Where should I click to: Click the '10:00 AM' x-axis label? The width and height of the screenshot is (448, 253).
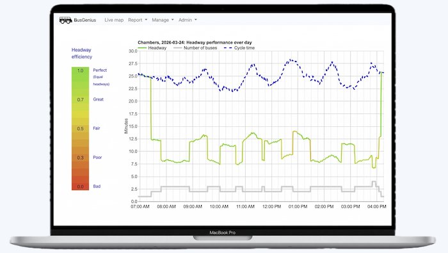tap(219, 207)
